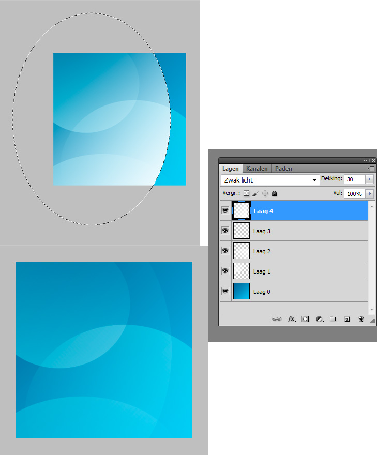This screenshot has height=455, width=377.
Task: Hide Laag 1 layer visibility
Action: click(x=225, y=271)
